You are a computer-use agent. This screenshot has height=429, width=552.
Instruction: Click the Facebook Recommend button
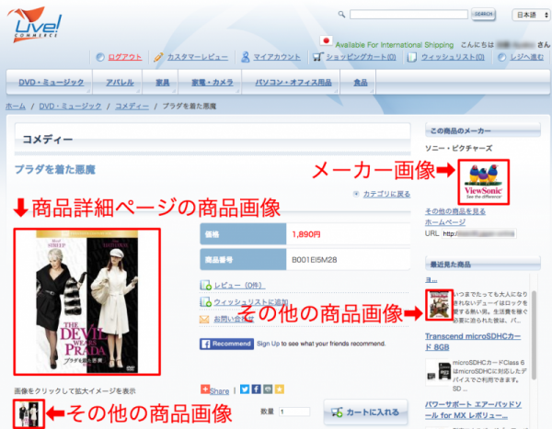(225, 344)
